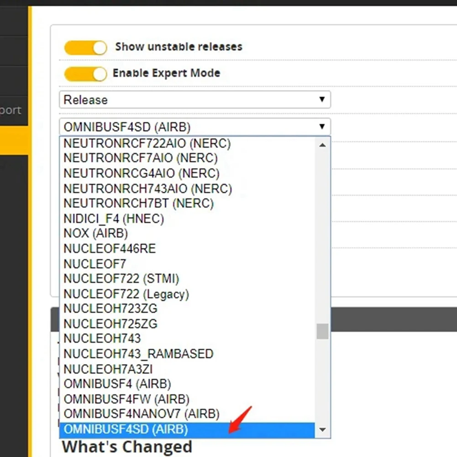
Task: Choose NUCLEOF722 (Legacy) target
Action: click(187, 294)
